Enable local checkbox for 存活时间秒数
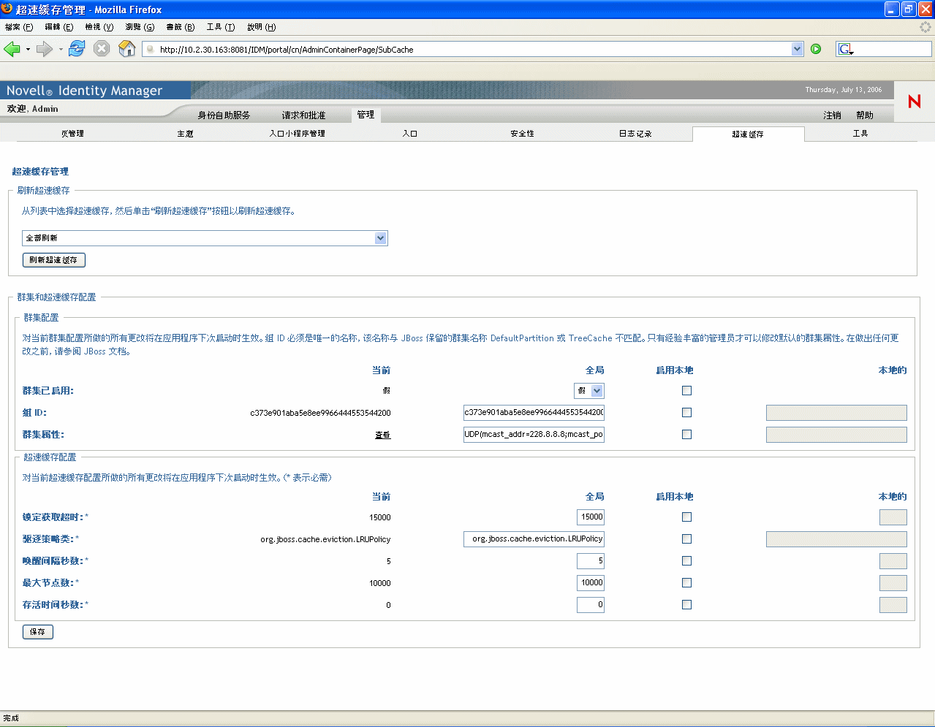 point(686,605)
